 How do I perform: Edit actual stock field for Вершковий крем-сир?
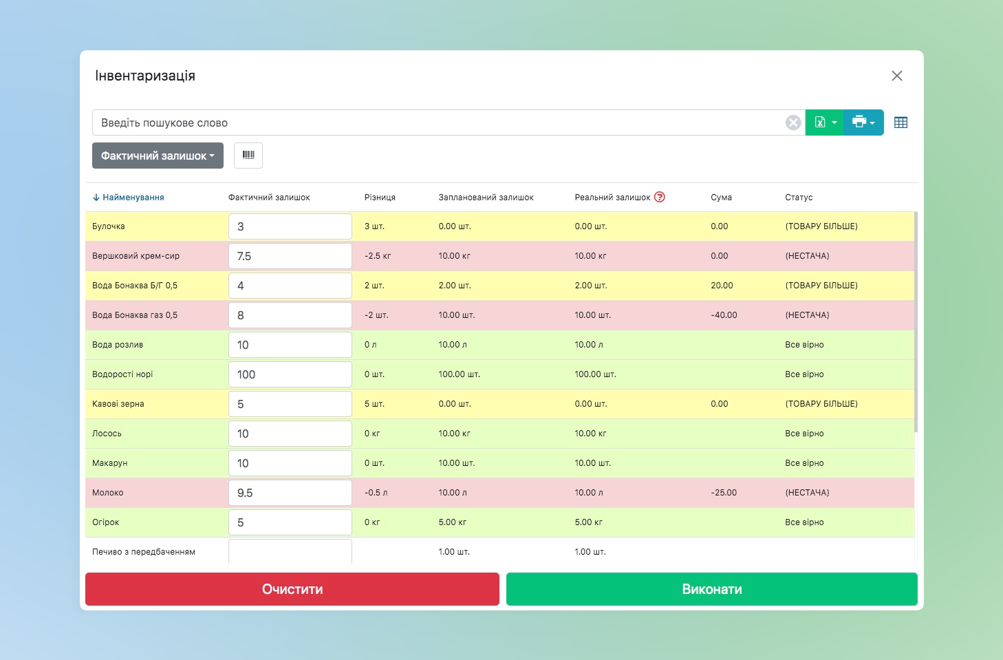coord(290,256)
